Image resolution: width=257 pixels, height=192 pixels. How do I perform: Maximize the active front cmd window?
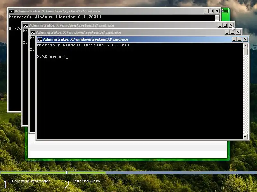click(x=240, y=39)
